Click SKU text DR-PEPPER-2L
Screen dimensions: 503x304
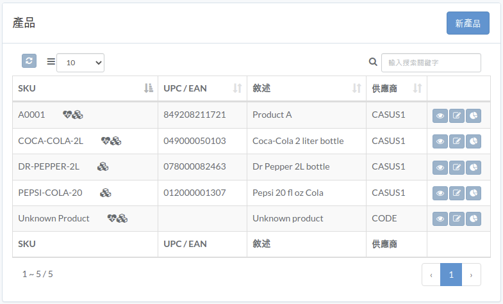(x=49, y=166)
